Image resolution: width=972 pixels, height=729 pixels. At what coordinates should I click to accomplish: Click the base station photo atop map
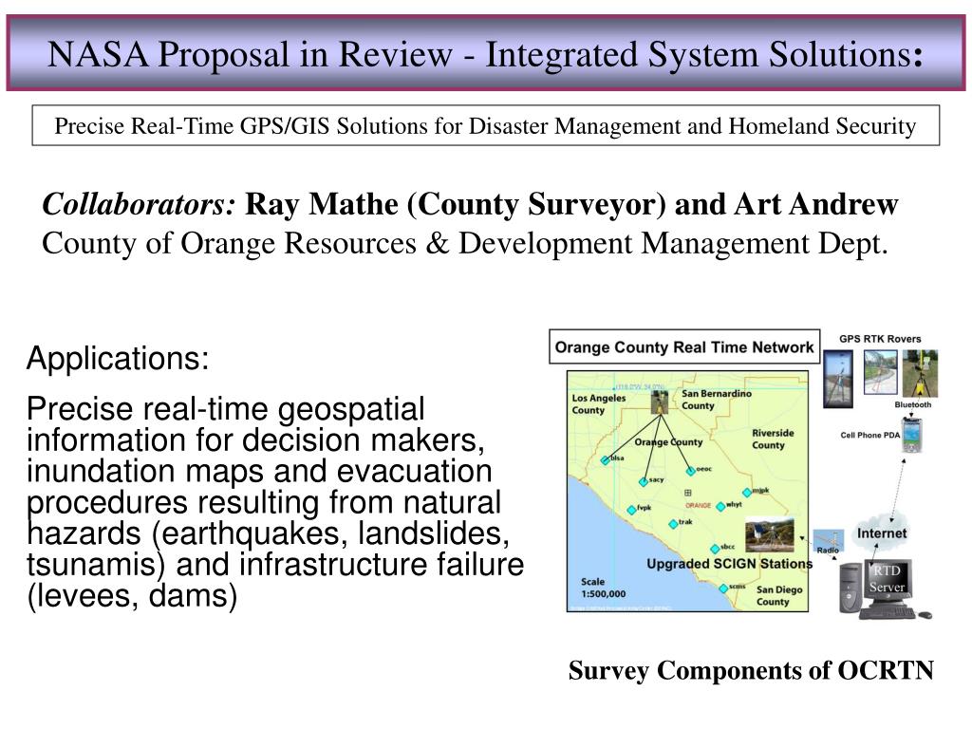click(x=660, y=402)
